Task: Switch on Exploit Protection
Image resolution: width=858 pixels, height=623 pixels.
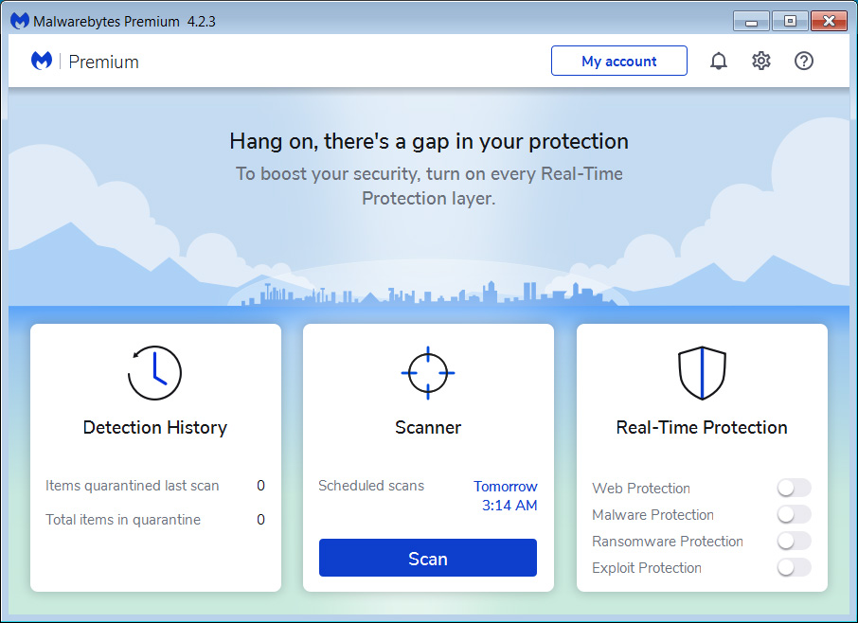Action: (x=794, y=567)
